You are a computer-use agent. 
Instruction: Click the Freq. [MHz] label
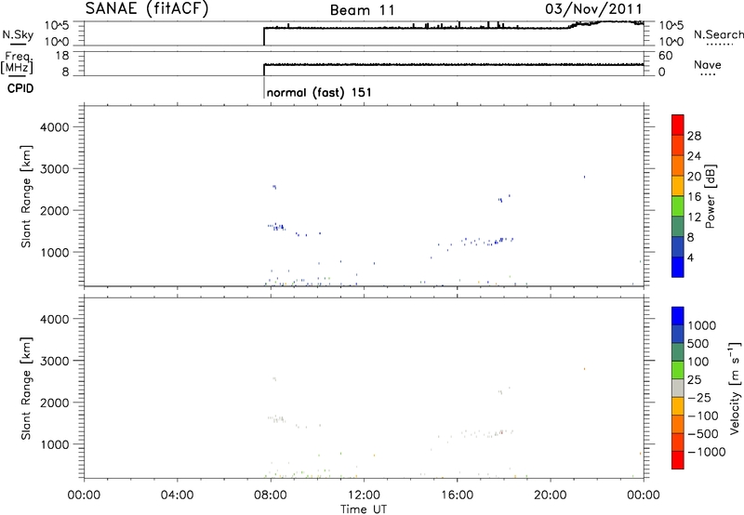pyautogui.click(x=17, y=62)
